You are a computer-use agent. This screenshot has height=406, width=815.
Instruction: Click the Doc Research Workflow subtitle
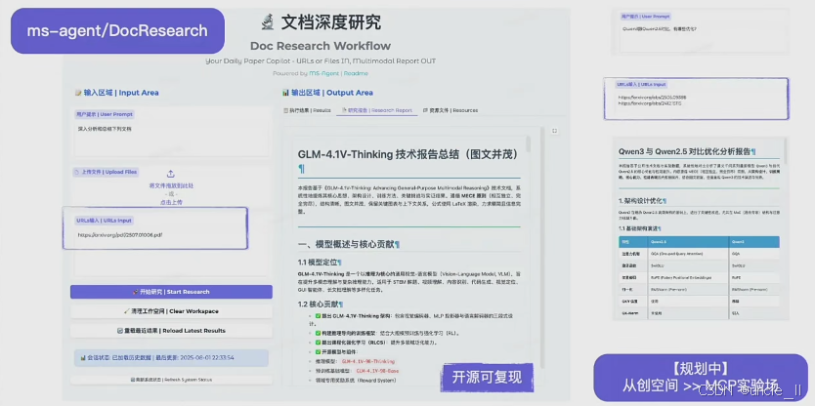pyautogui.click(x=321, y=46)
